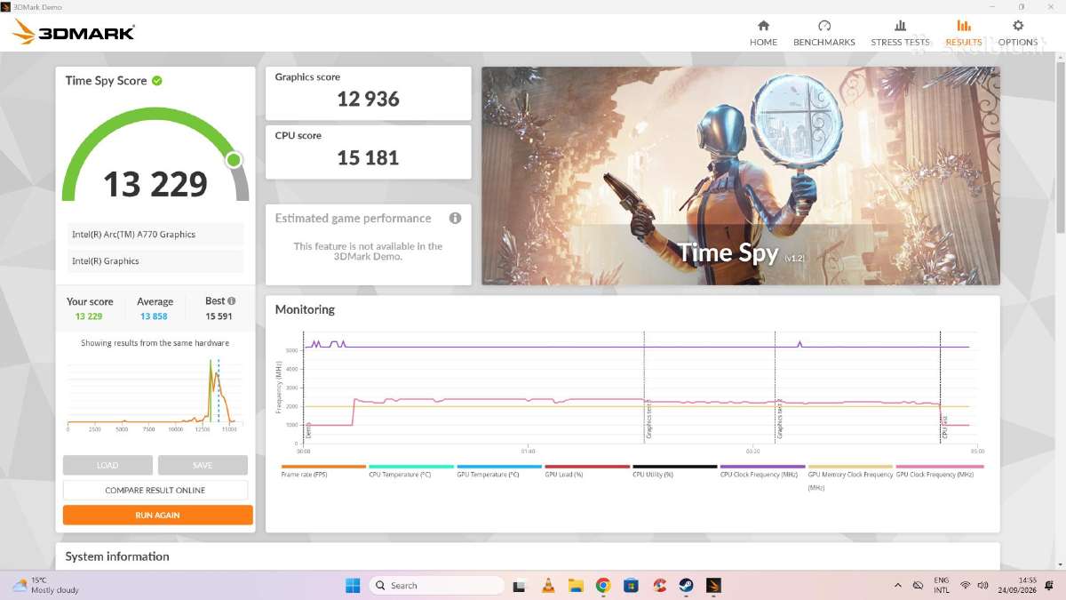Viewport: 1066px width, 600px height.
Task: Open Google Chrome from the taskbar
Action: 603,586
